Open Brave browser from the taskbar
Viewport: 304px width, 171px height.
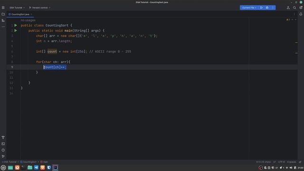43,168
